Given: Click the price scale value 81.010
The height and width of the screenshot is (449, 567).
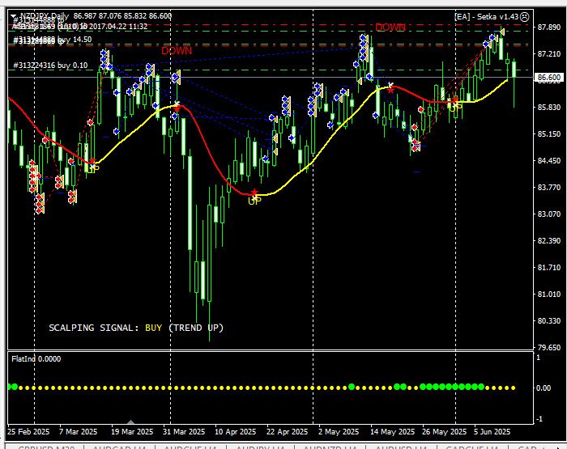Looking at the screenshot, I should [x=549, y=294].
